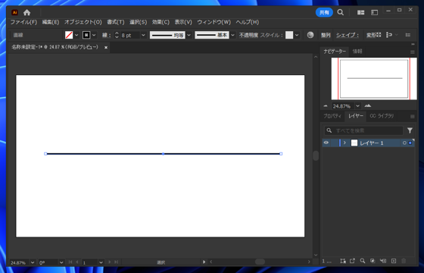Click the black stroke color swatch
The width and height of the screenshot is (424, 273).
pyautogui.click(x=86, y=35)
